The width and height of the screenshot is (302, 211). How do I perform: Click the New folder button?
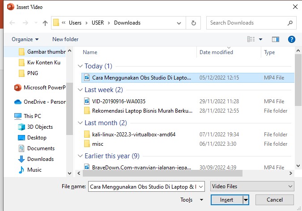[x=65, y=39]
